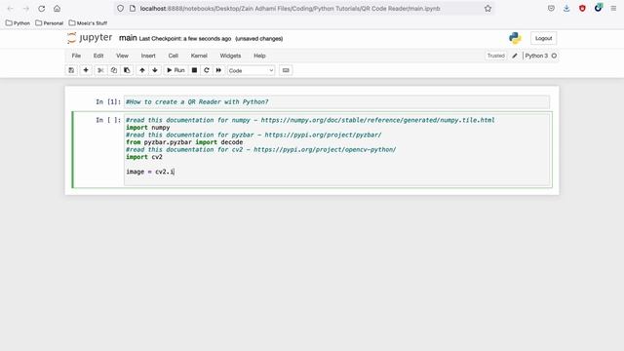Viewport: 624px width, 351px height.
Task: Click the 'import numpy' code line
Action: [x=148, y=128]
